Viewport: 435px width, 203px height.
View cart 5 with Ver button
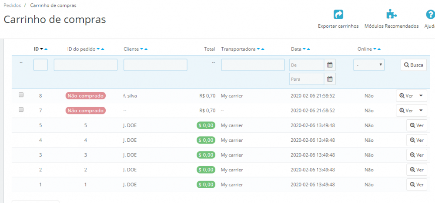coord(417,125)
